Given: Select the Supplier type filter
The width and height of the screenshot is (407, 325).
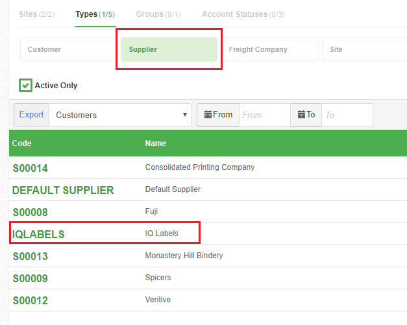Looking at the screenshot, I should pyautogui.click(x=169, y=49).
